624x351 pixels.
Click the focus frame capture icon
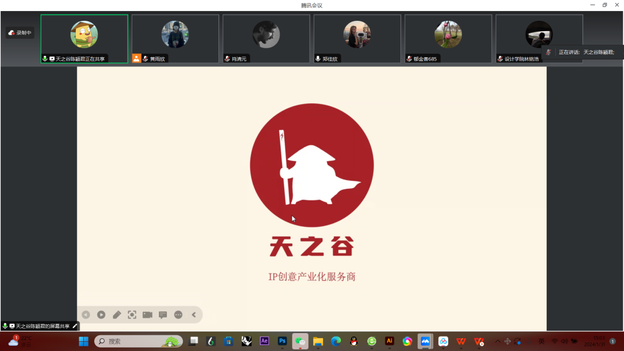tap(132, 315)
